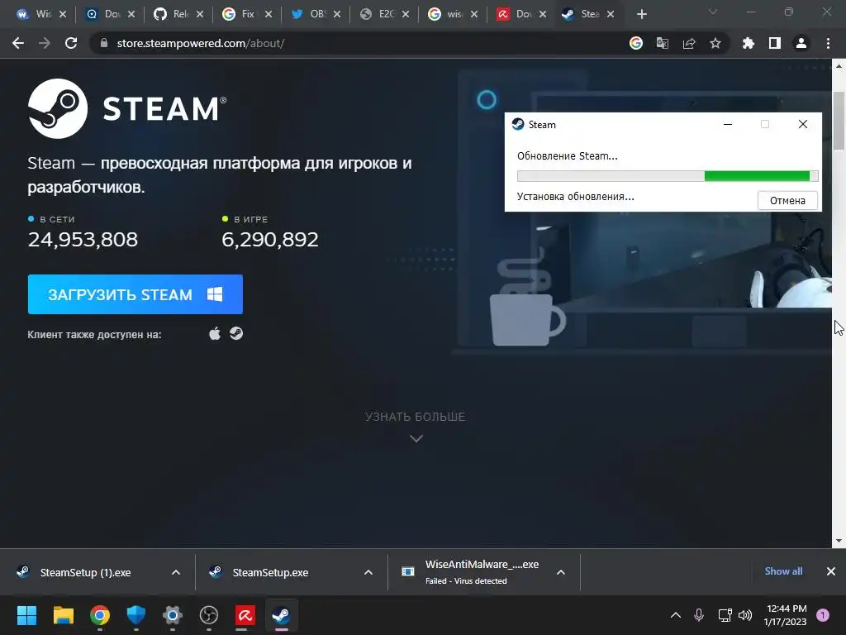
Task: Click the Steam icon in updater title bar
Action: pos(518,124)
